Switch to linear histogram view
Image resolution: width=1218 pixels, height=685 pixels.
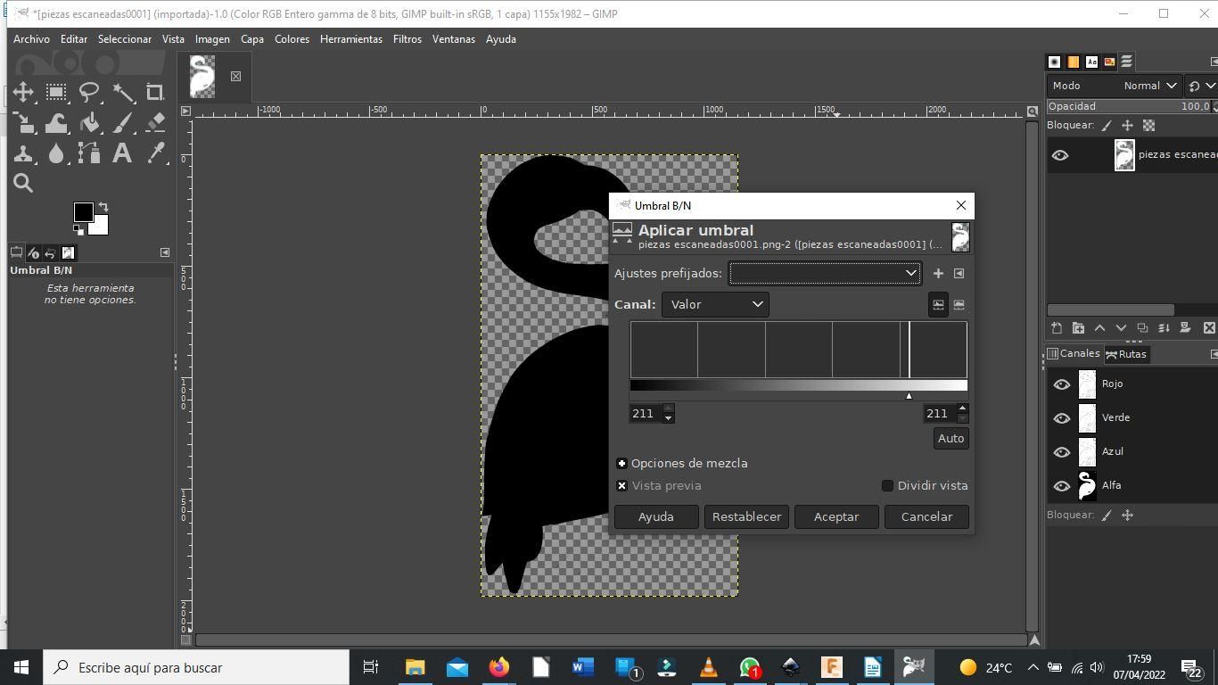[x=938, y=304]
